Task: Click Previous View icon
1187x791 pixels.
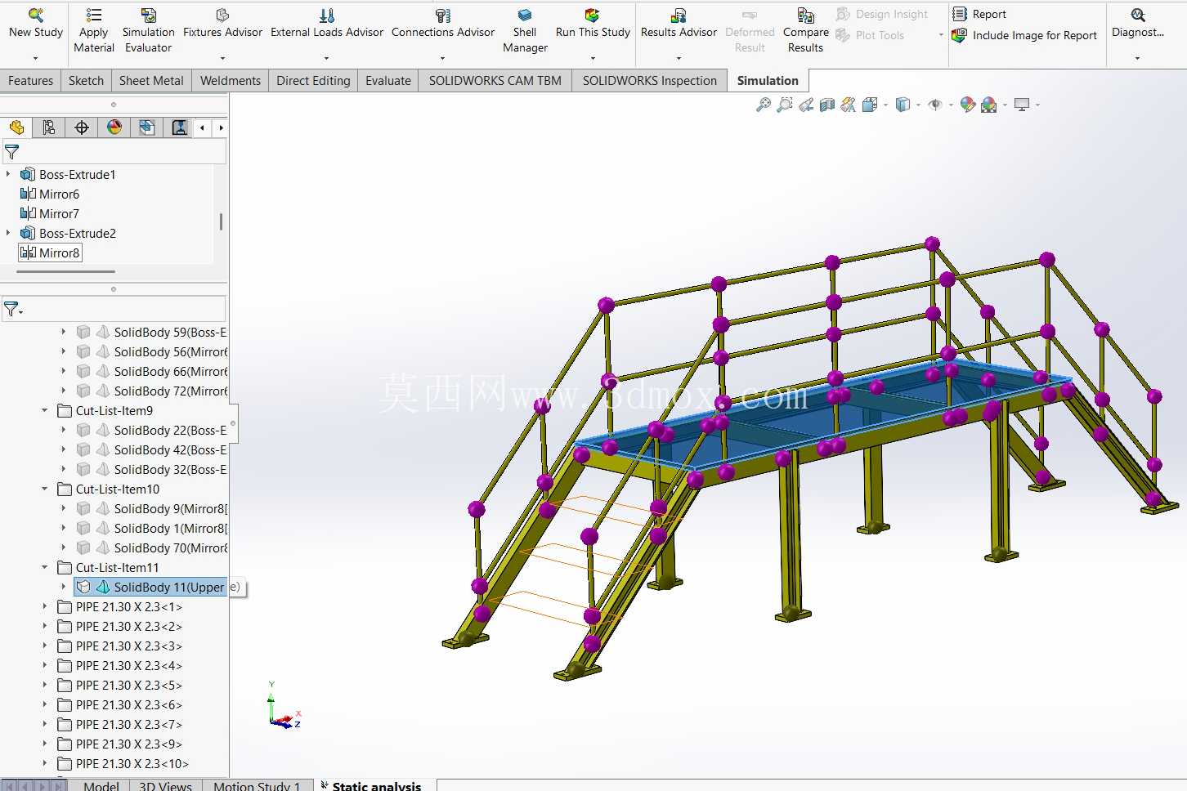Action: [x=806, y=105]
